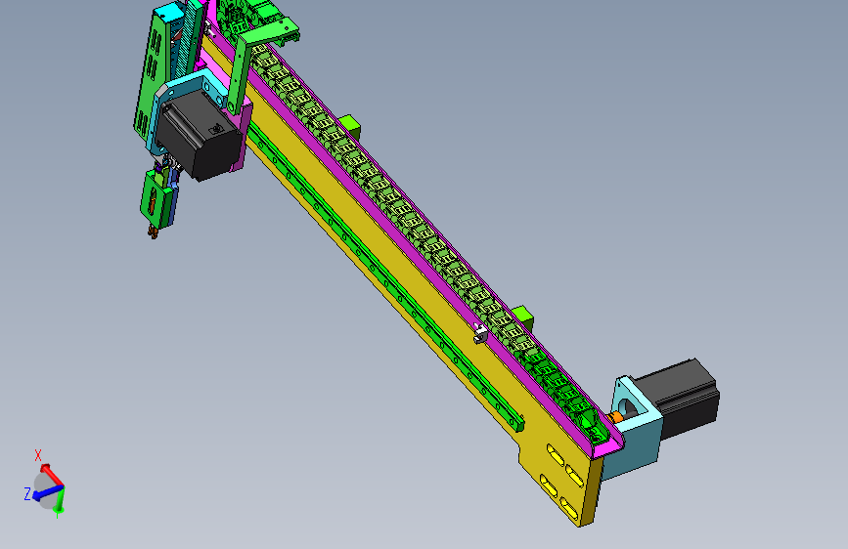Pick the green linear guide rail on yellow beam
This screenshot has height=549, width=848.
tap(384, 275)
